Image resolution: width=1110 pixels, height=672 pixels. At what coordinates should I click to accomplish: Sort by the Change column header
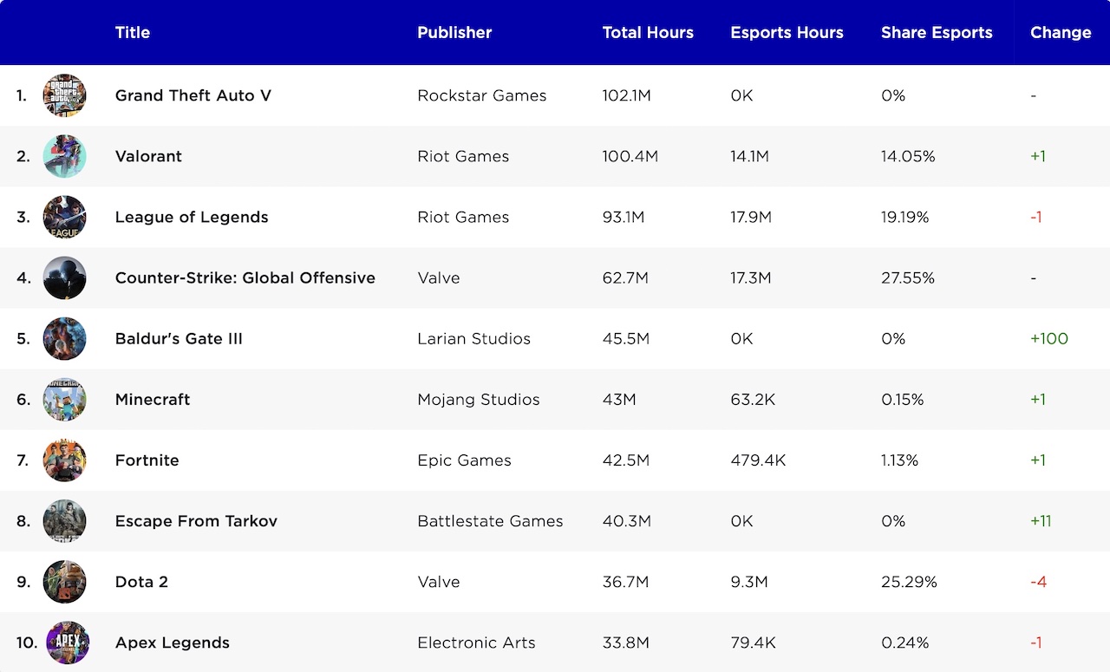tap(1061, 33)
